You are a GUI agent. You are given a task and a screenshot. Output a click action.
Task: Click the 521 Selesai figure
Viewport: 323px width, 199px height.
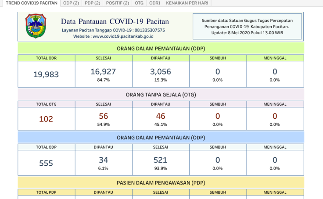point(161,160)
